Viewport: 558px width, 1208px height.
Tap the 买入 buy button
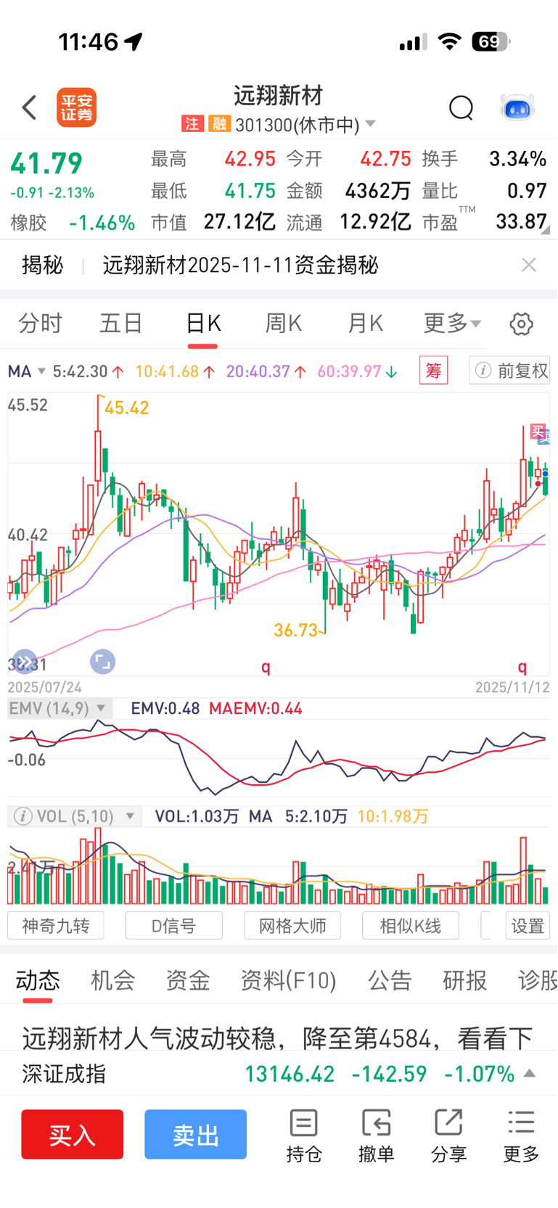72,1134
